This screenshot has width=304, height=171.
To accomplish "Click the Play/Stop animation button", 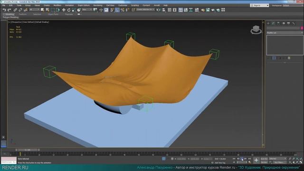I will coord(242,159).
